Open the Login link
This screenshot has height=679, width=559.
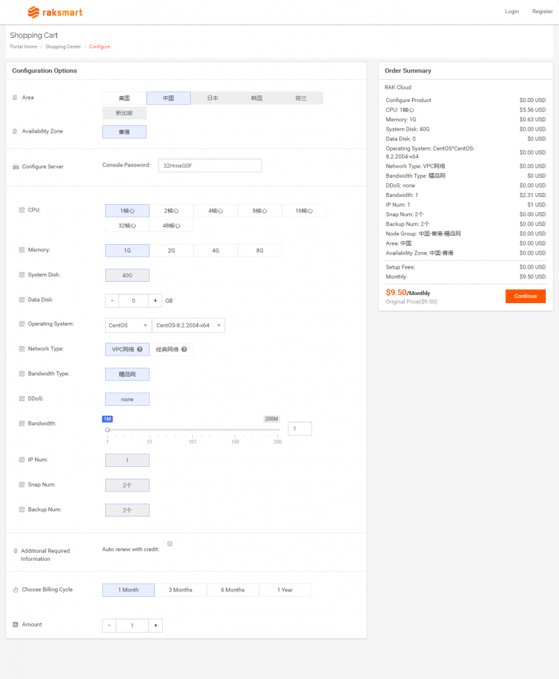tap(511, 11)
